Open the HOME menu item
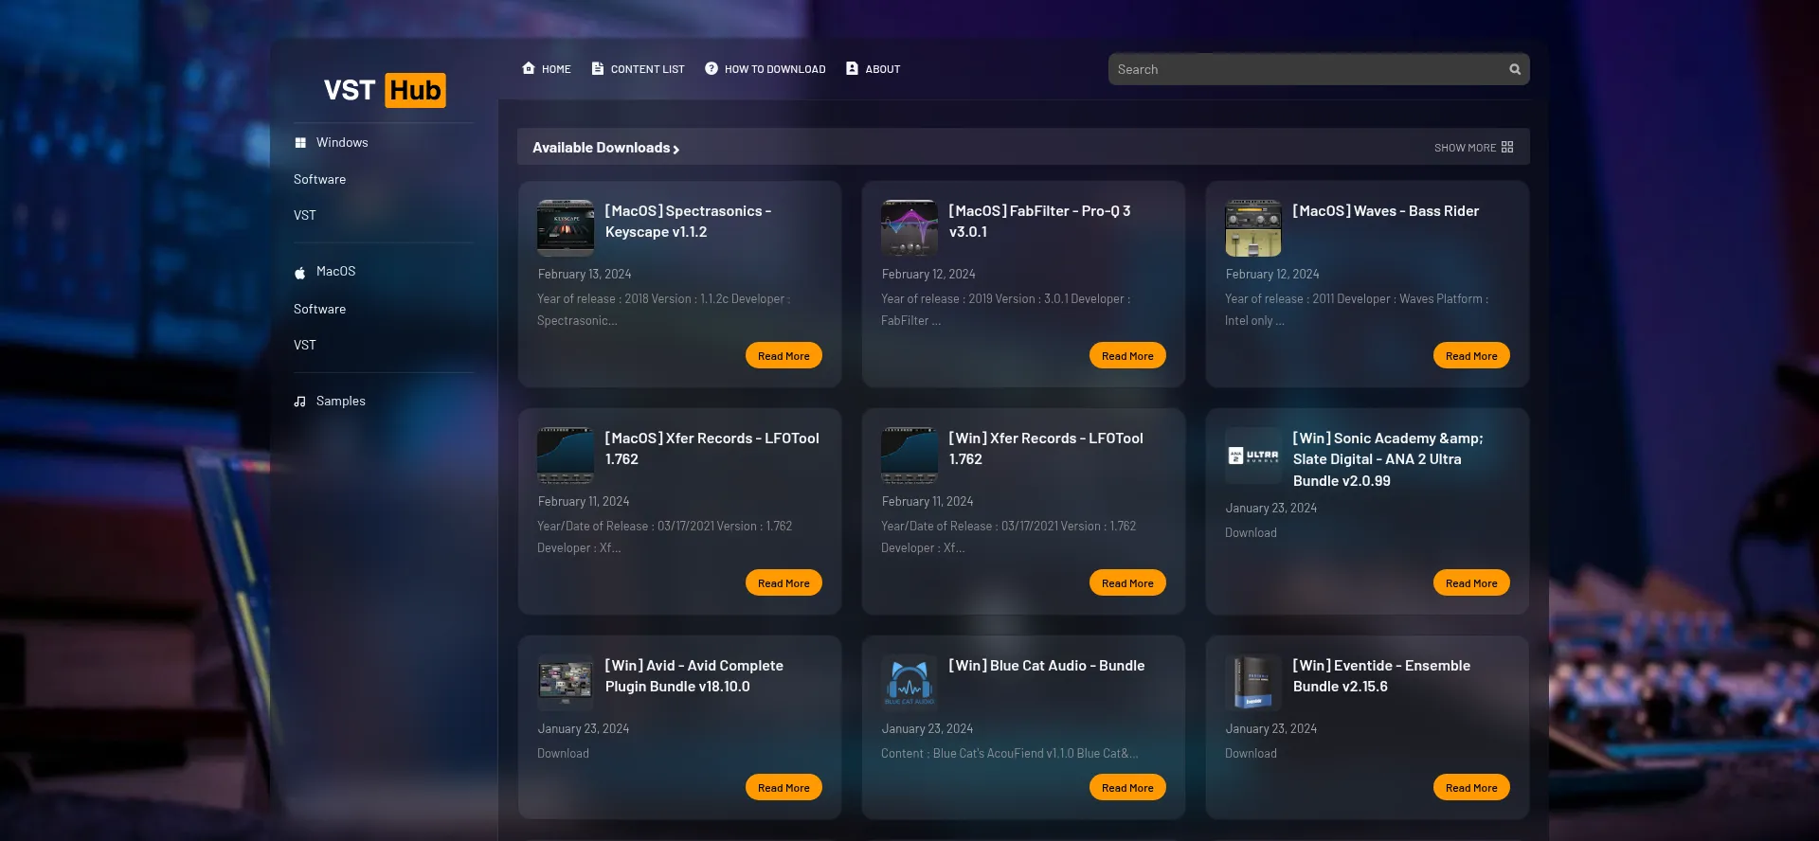Image resolution: width=1819 pixels, height=841 pixels. (547, 69)
